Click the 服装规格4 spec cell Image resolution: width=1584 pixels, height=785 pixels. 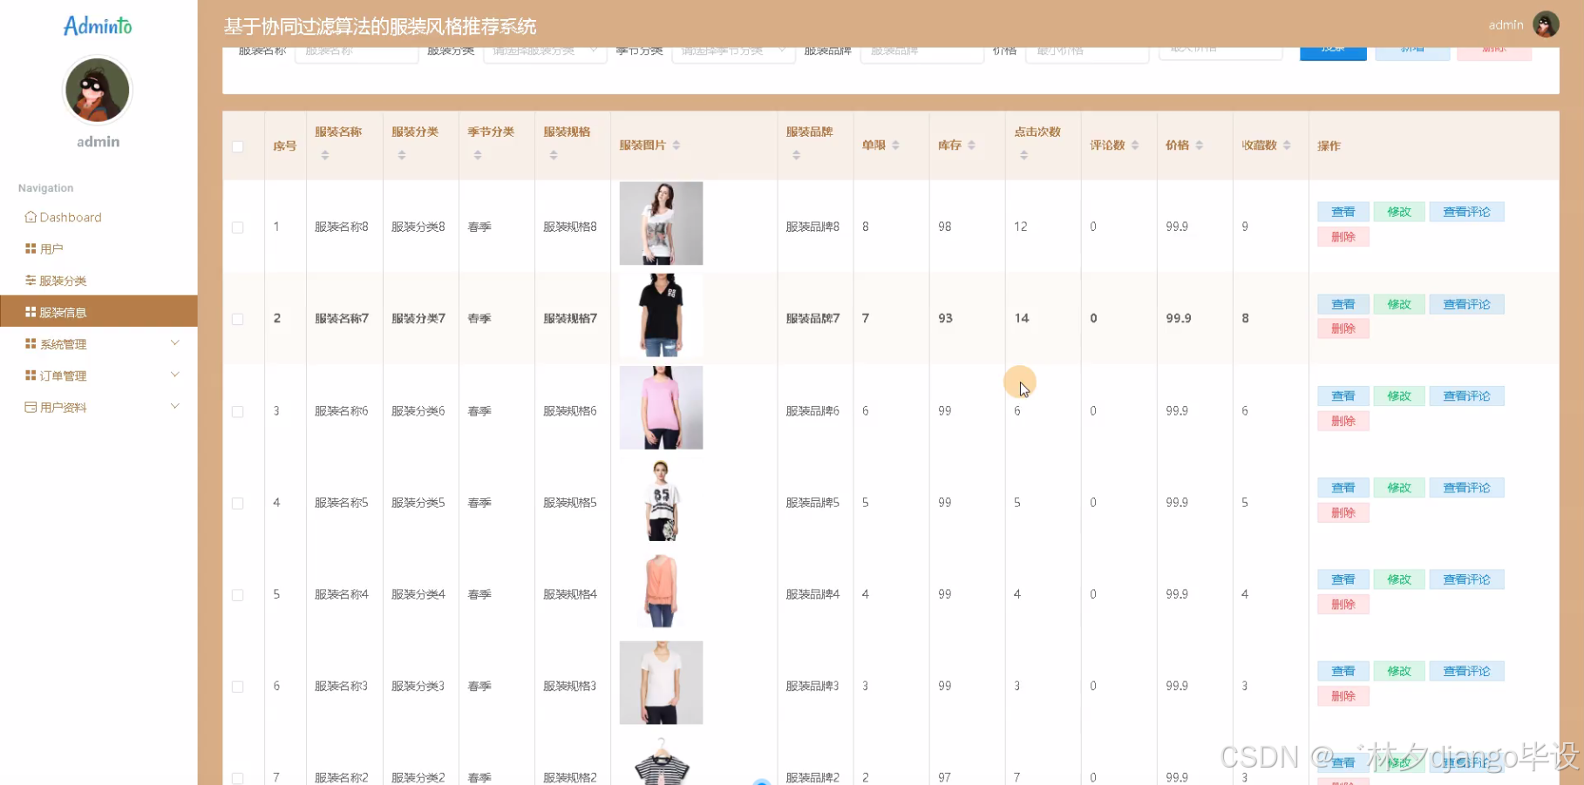tap(570, 594)
